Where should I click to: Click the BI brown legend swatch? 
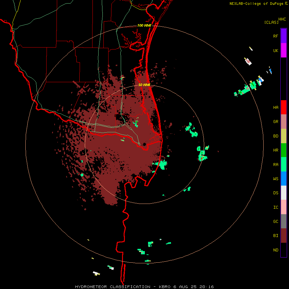tap(284, 236)
